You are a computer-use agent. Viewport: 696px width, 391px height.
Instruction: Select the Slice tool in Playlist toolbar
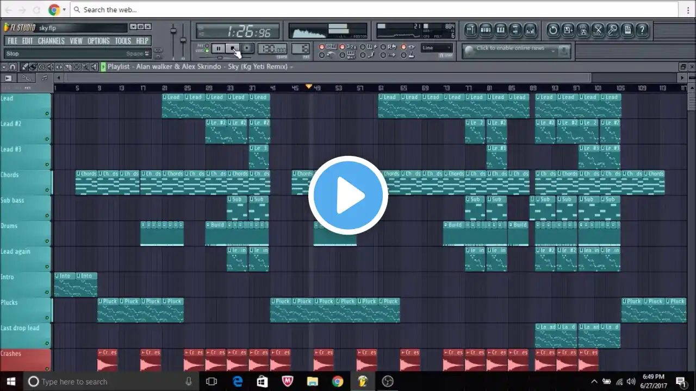[68, 67]
